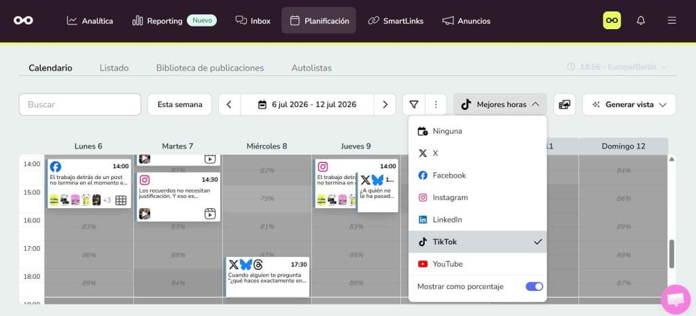Viewport: 696px width, 316px height.
Task: Select TikTok in best hours list
Action: pyautogui.click(x=478, y=241)
